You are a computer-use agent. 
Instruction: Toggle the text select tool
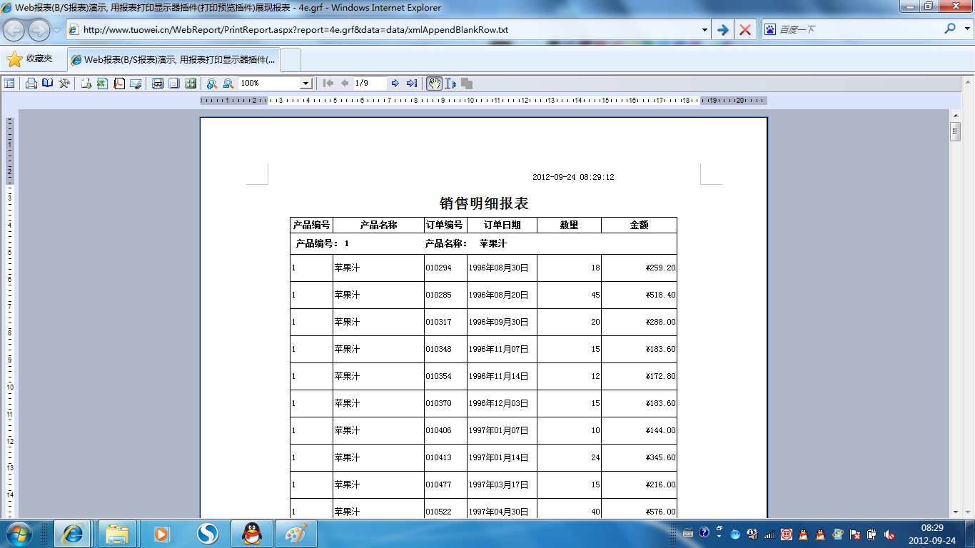(450, 83)
